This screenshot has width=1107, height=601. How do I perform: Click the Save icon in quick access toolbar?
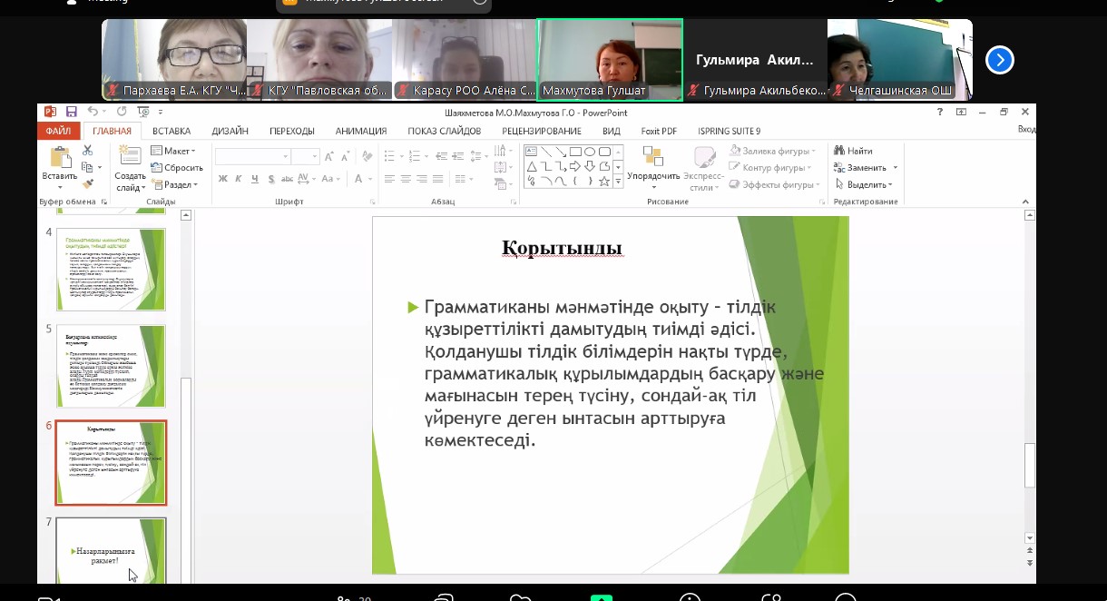[x=70, y=112]
